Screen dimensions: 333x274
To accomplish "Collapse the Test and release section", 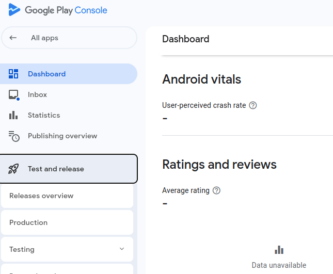I will pyautogui.click(x=69, y=169).
